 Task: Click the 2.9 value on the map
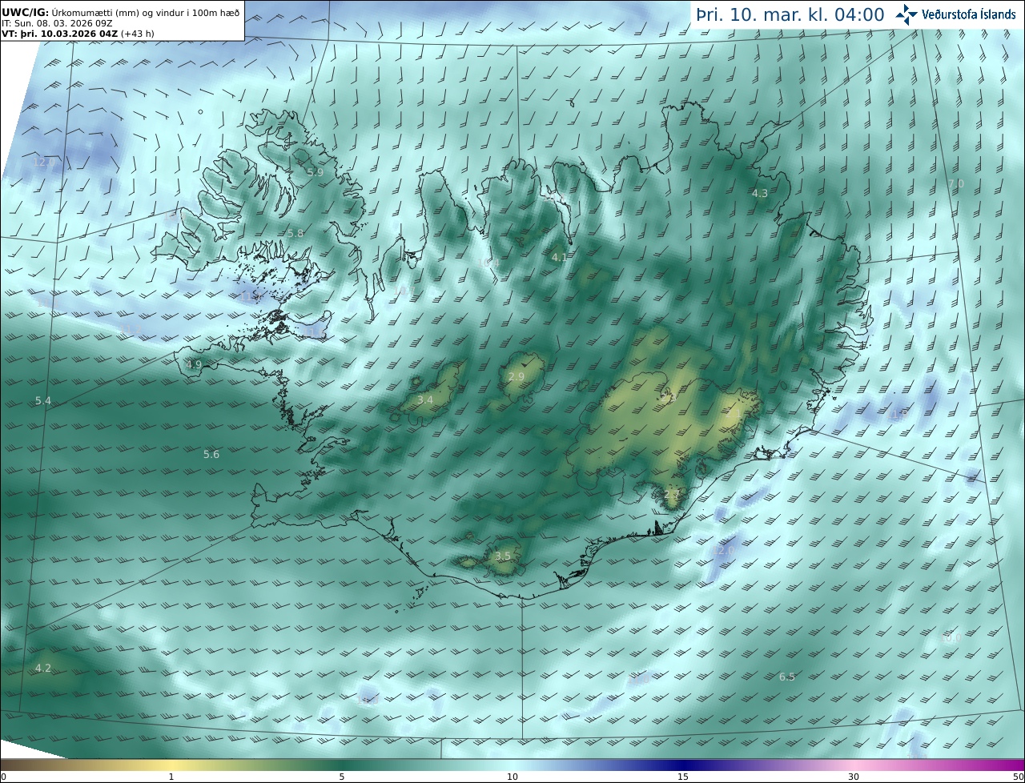pyautogui.click(x=517, y=376)
